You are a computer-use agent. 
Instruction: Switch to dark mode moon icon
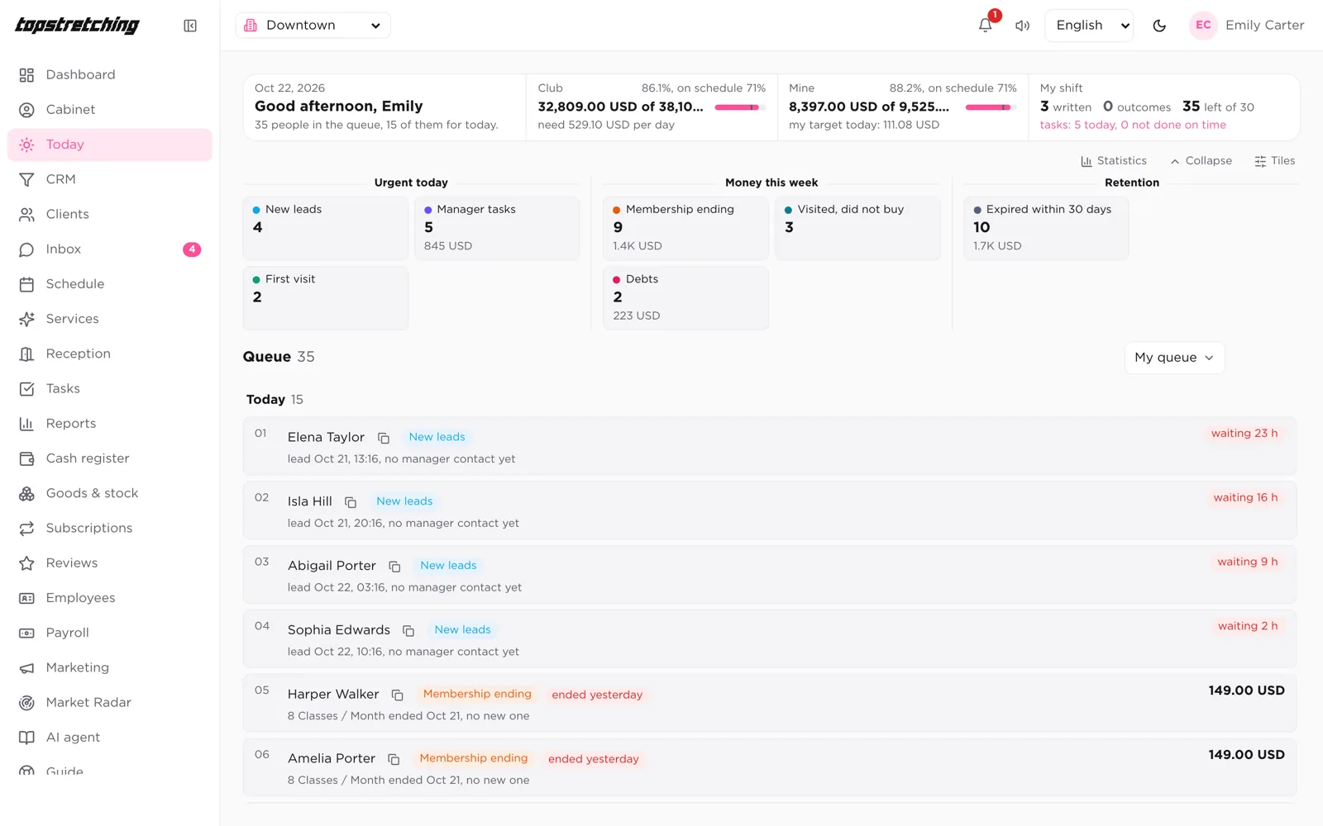pos(1159,26)
